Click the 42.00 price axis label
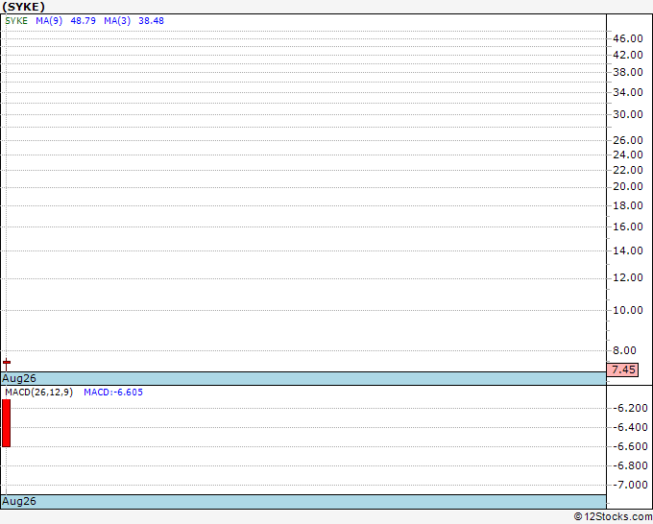 [628, 55]
